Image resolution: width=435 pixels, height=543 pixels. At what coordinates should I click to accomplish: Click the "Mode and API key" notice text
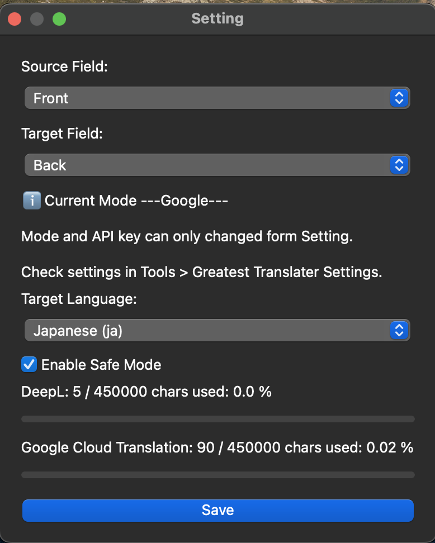click(187, 236)
